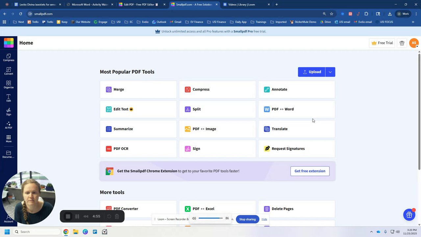Open the Chrome extensions puzzle icon
This screenshot has width=421, height=237.
pos(366,14)
